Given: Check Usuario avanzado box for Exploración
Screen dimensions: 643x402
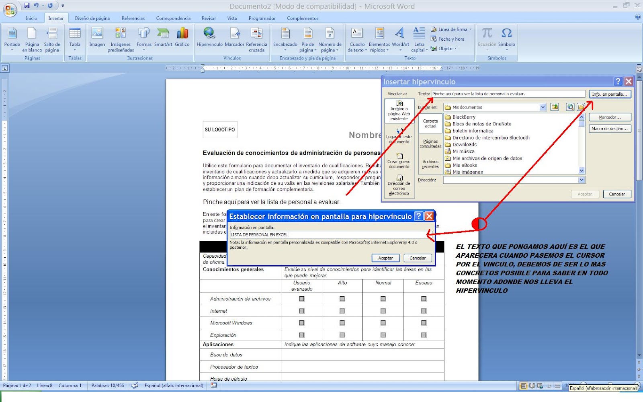Looking at the screenshot, I should [302, 335].
